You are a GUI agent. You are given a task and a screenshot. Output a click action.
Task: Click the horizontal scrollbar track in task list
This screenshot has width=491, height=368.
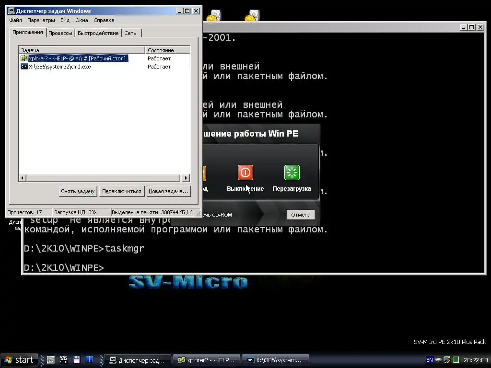pos(104,178)
